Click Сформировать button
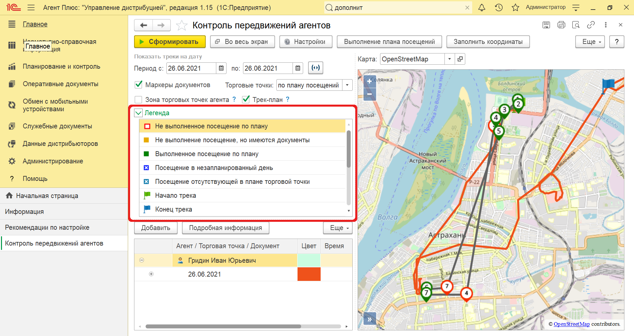The width and height of the screenshot is (634, 336). pos(170,42)
